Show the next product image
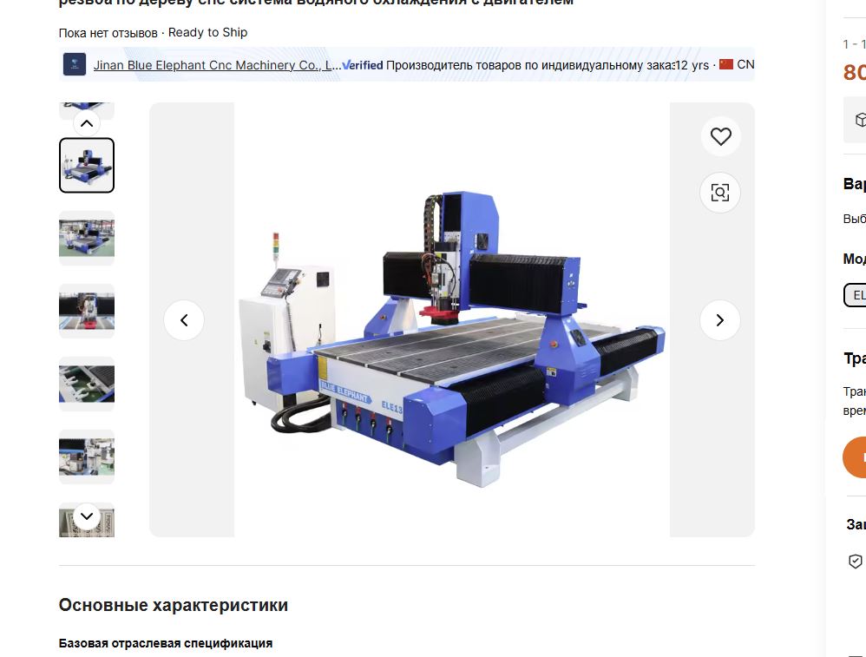The height and width of the screenshot is (657, 866). (719, 320)
